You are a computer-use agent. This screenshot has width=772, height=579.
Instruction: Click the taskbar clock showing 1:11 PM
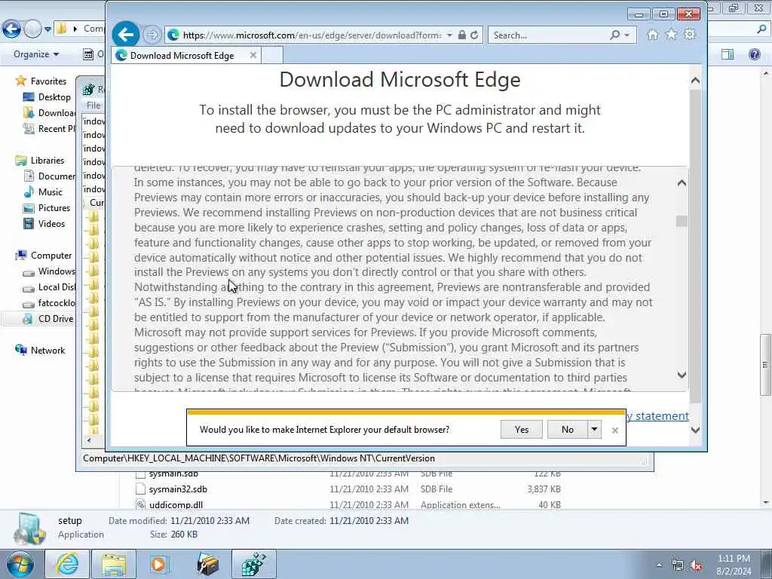[x=734, y=565]
